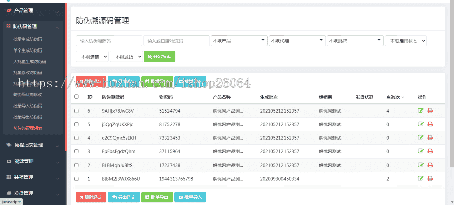Click the 产品管理 leaf icon in sidebar
Viewport: 454px width, 208px height.
[x=8, y=10]
